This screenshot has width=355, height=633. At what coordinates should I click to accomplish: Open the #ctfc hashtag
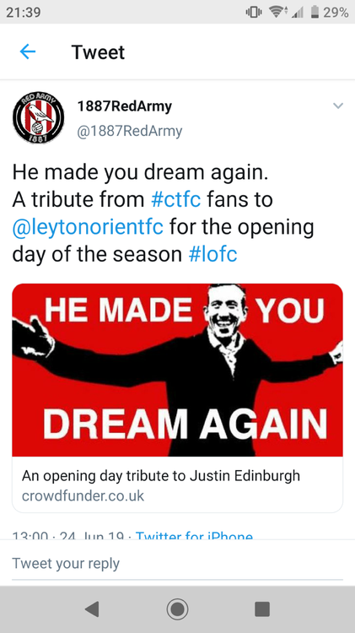coord(176,199)
